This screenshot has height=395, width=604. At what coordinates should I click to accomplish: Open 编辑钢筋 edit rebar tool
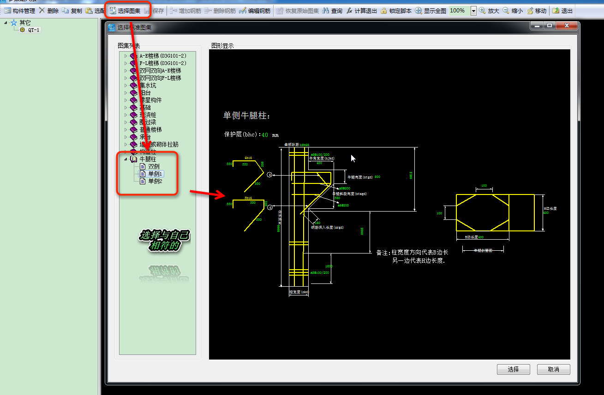255,11
